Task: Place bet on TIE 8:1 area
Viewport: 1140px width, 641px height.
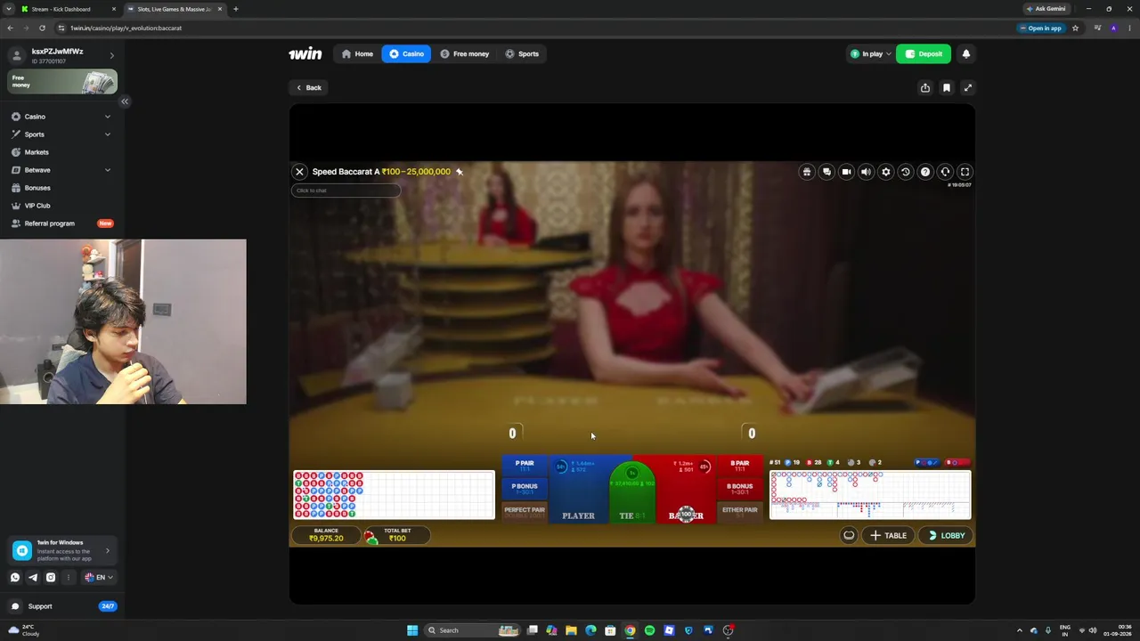Action: click(x=632, y=494)
